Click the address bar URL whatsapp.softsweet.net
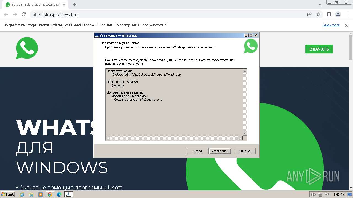 59,14
